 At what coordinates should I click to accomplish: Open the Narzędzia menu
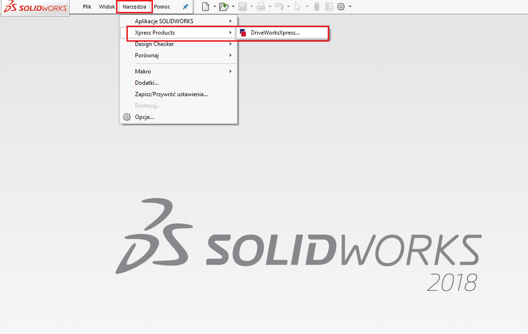tap(134, 6)
